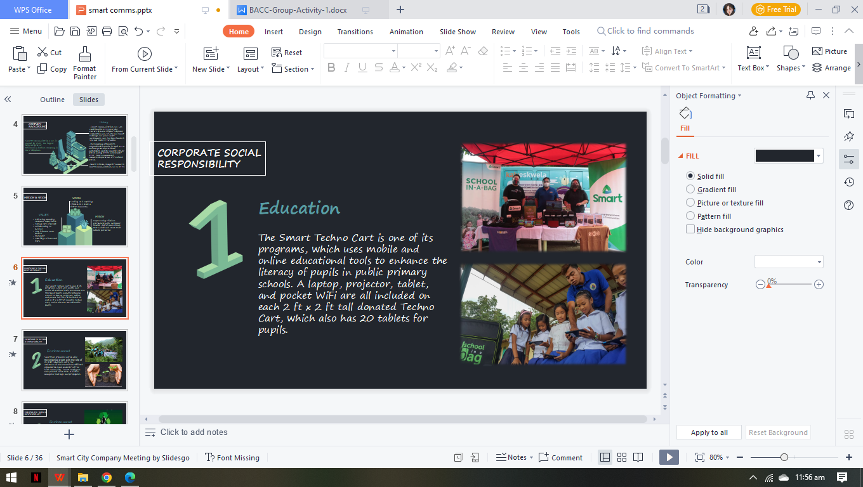Add new slide with plus icon

(x=70, y=434)
